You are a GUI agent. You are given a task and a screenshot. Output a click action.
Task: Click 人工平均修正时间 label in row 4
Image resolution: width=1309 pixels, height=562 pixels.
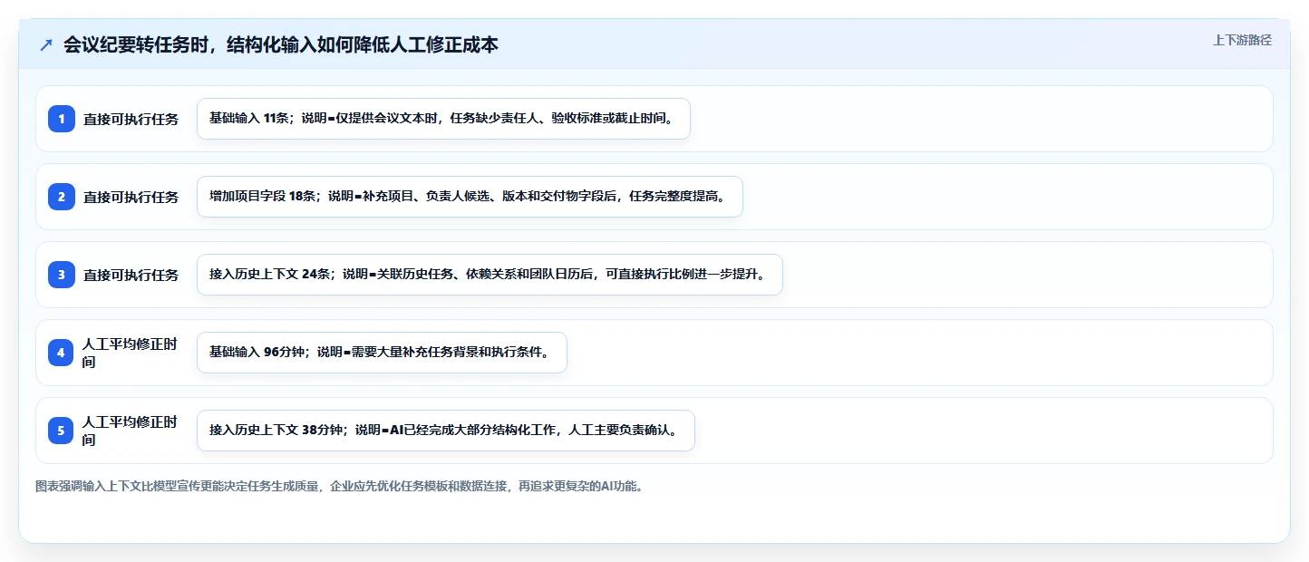click(x=130, y=353)
